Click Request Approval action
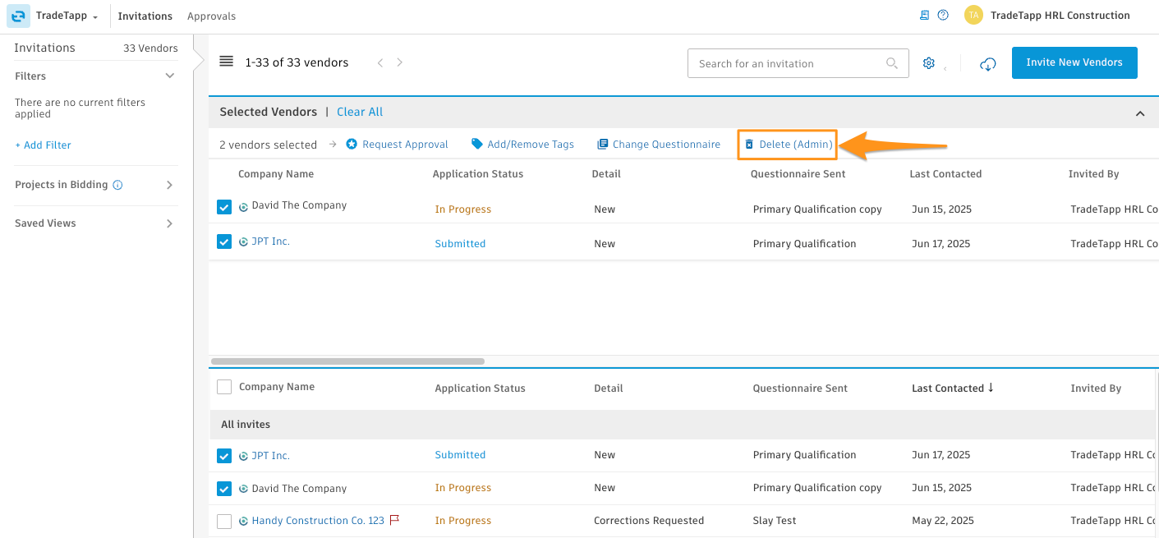The width and height of the screenshot is (1159, 538). [397, 145]
